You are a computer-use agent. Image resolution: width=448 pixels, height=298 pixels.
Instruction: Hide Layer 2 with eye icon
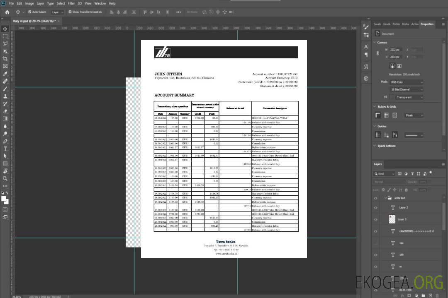376,208
